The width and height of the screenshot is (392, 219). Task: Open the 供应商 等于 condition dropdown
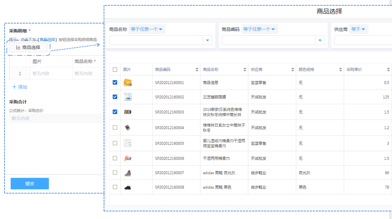click(x=358, y=29)
